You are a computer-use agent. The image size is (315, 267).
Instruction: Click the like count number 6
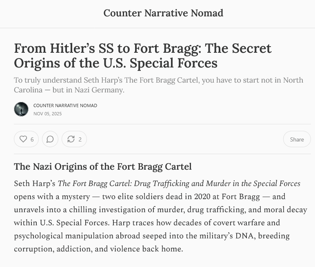(32, 139)
